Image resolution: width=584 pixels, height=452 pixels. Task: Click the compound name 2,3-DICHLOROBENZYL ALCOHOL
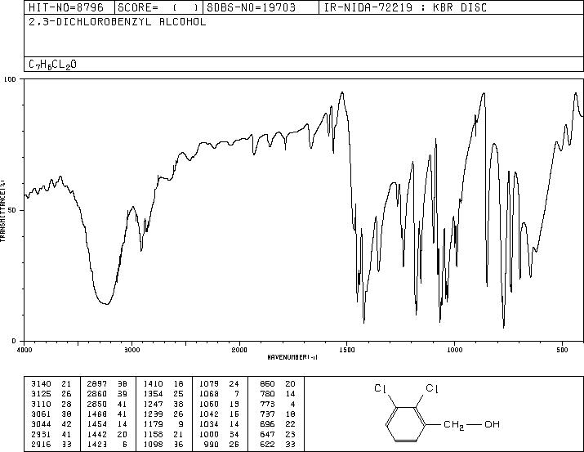coord(117,22)
